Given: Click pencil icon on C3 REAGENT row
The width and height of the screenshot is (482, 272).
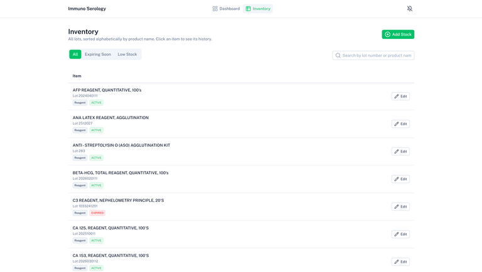Looking at the screenshot, I should 397,207.
